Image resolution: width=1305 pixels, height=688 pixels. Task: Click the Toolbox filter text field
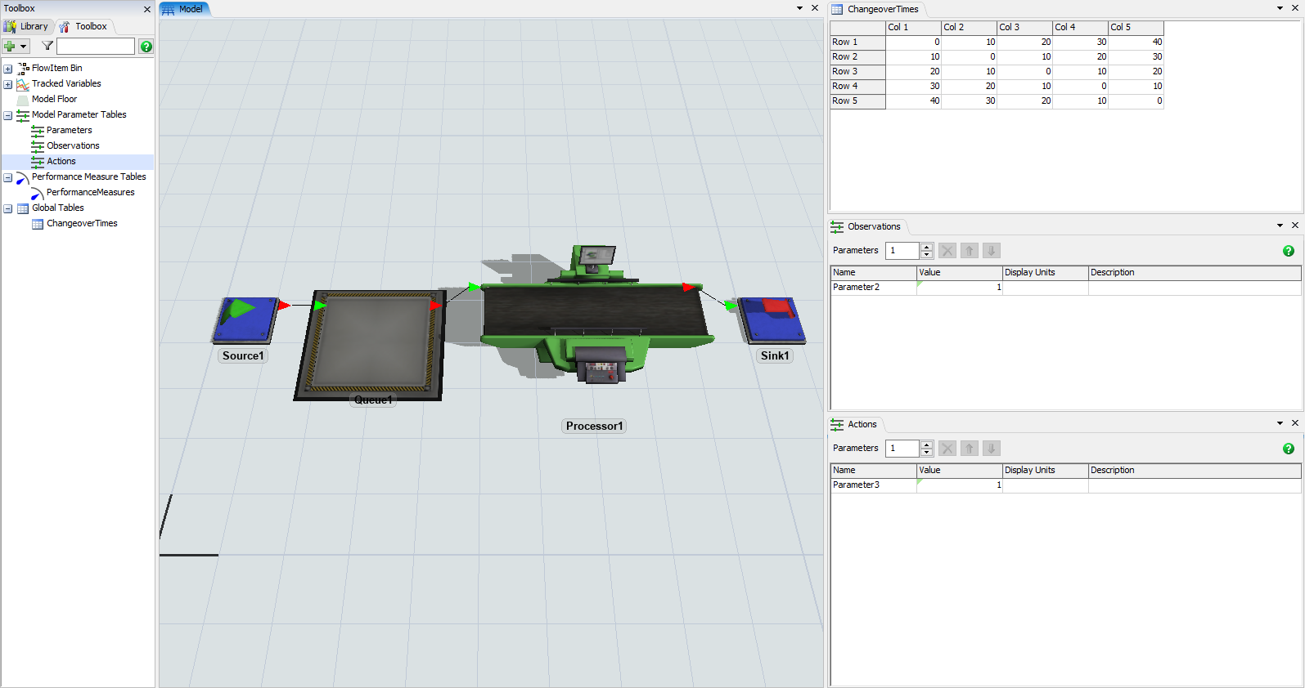click(x=95, y=47)
